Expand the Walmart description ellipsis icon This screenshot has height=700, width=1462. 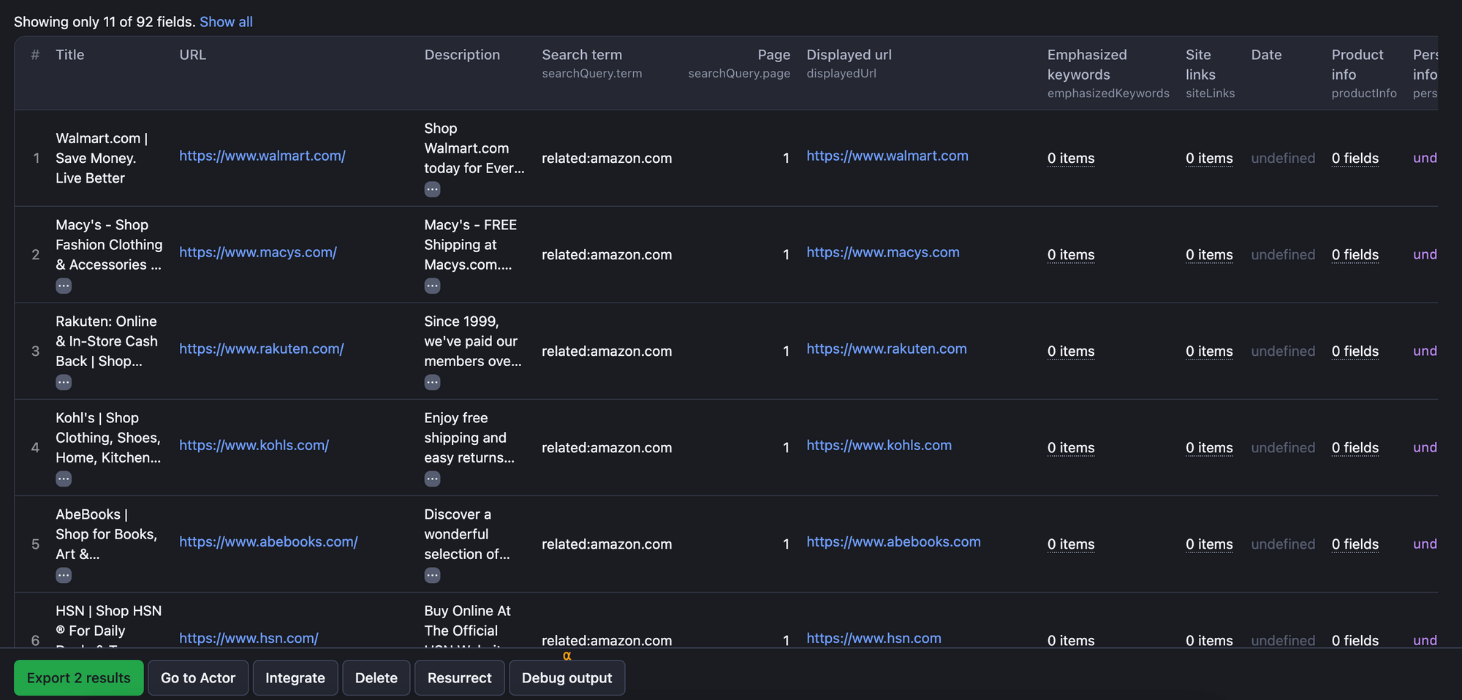coord(432,189)
